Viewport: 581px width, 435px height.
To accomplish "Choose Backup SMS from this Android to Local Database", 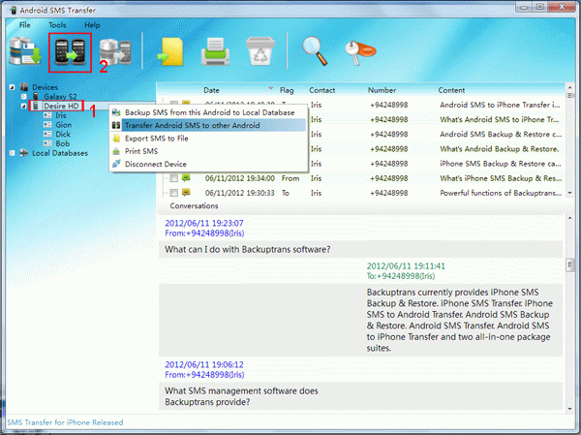I will point(208,112).
